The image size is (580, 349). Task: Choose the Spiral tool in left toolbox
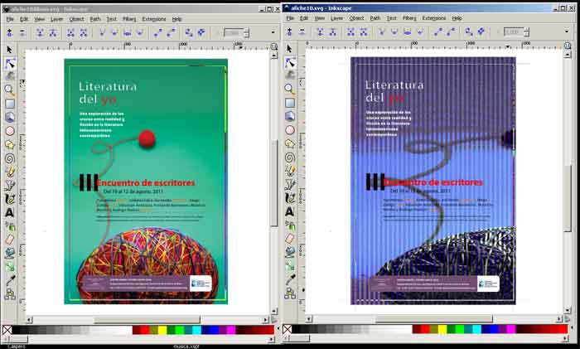pyautogui.click(x=10, y=157)
